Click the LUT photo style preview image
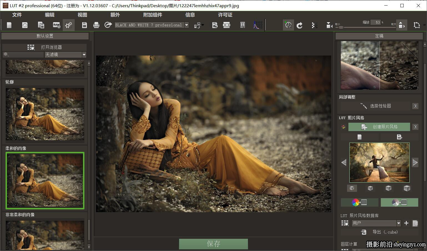Screen dimensions: 427x251 point(379,162)
